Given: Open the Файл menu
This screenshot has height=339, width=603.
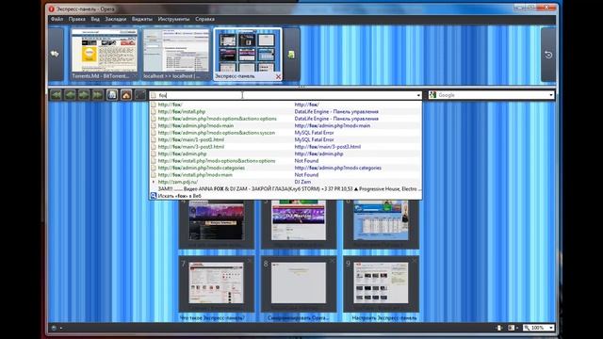Looking at the screenshot, I should pyautogui.click(x=57, y=19).
